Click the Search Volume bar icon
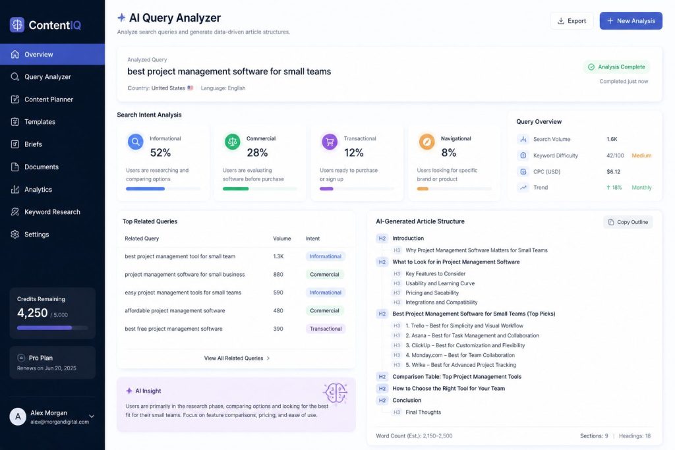 point(523,139)
